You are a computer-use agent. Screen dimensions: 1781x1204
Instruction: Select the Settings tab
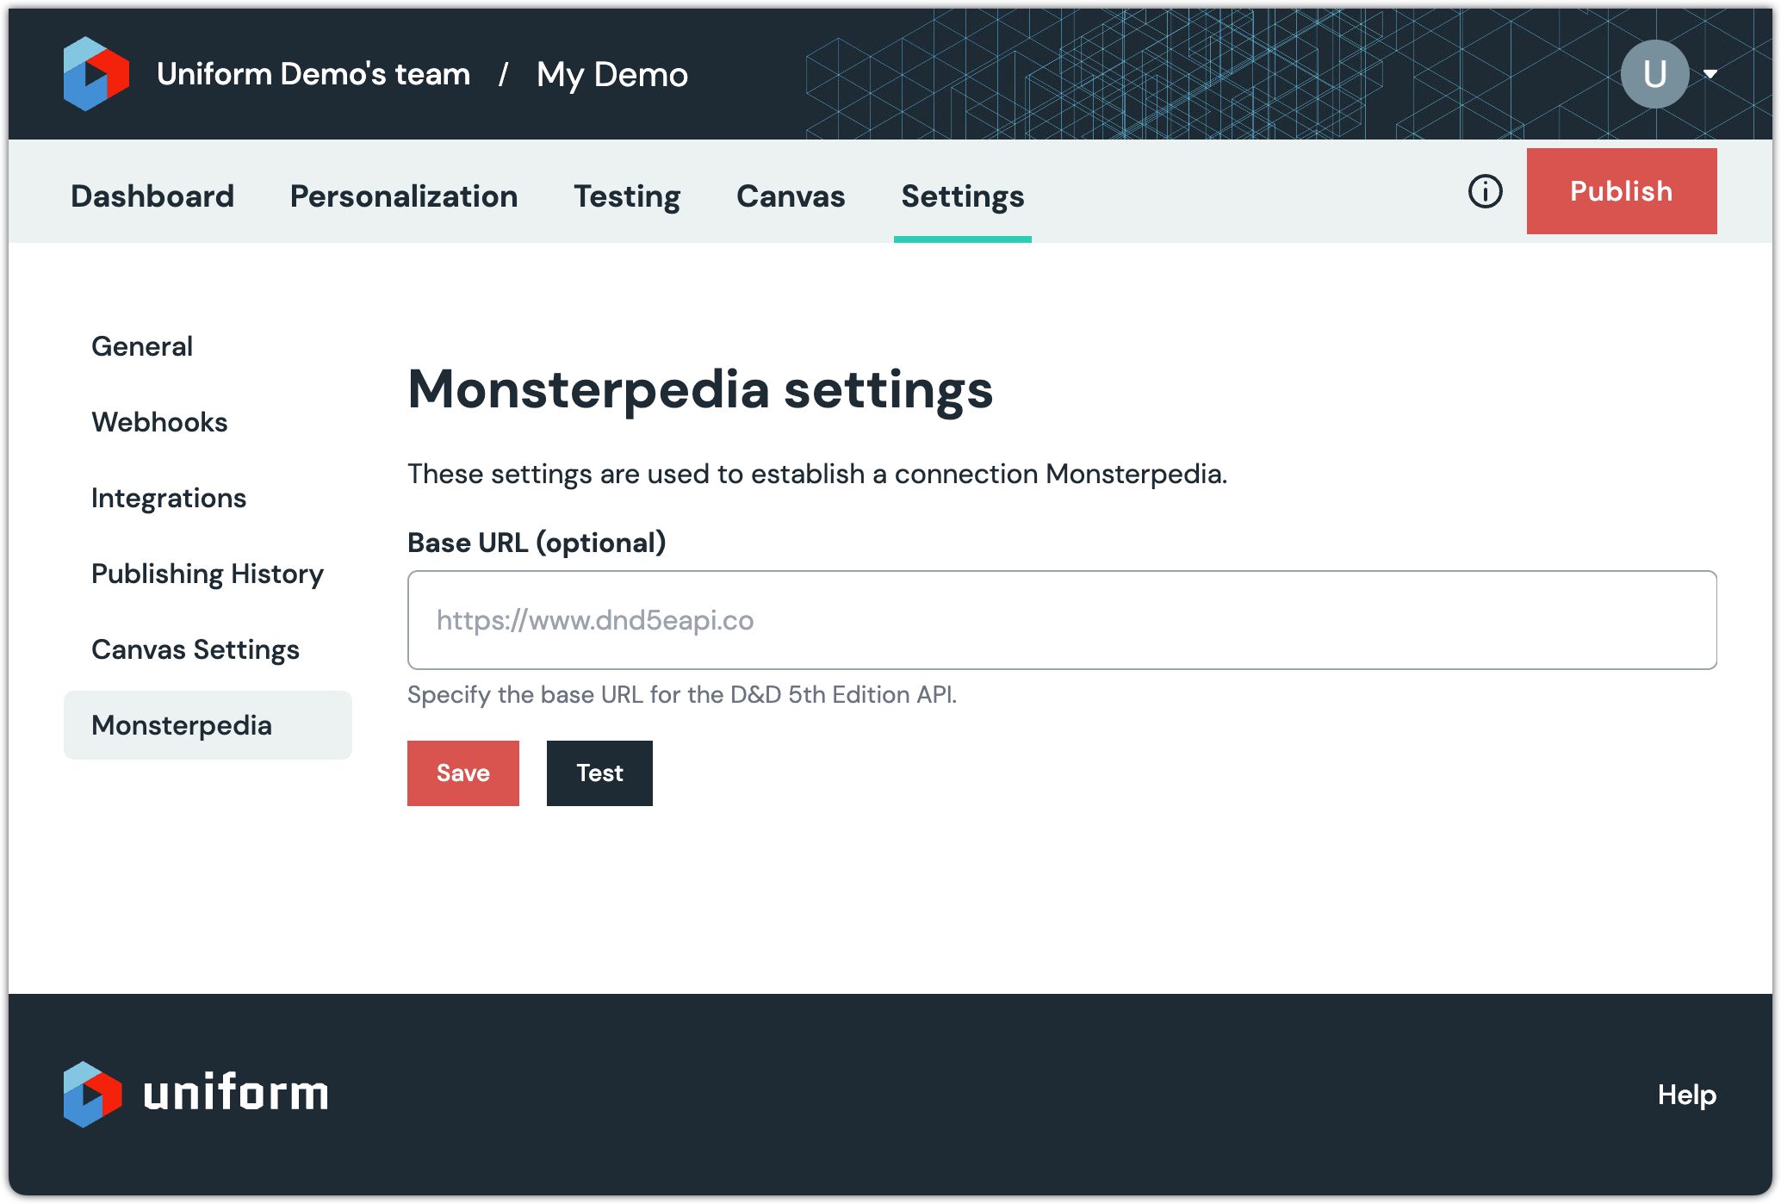962,196
